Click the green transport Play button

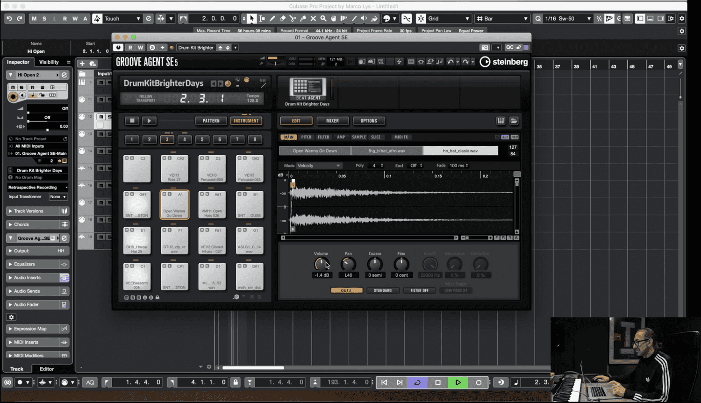click(x=458, y=382)
